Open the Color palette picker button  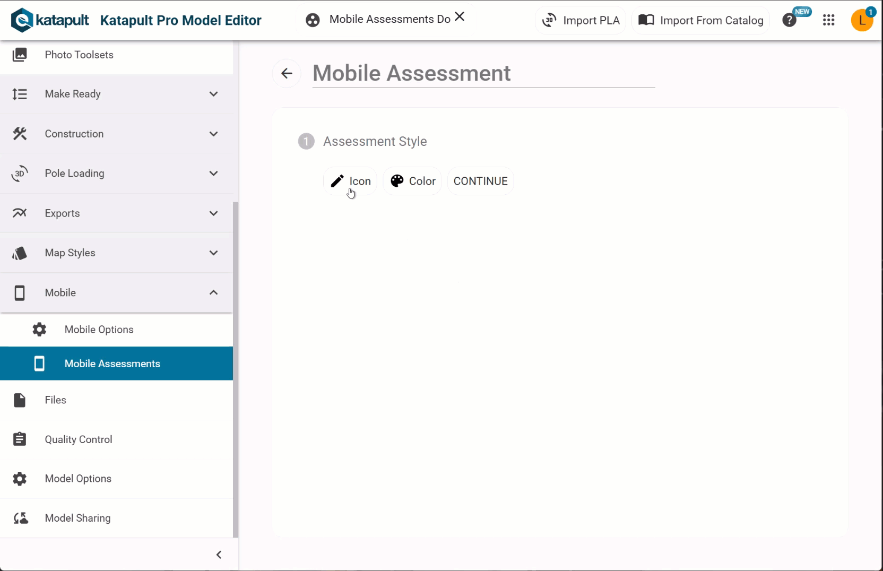[412, 181]
